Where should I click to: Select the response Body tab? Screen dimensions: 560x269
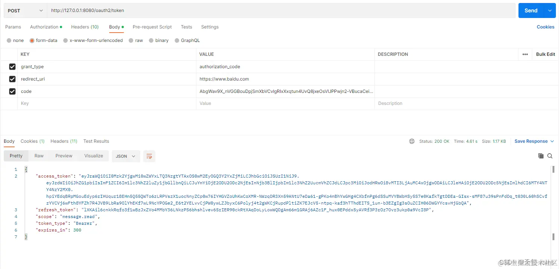(x=9, y=141)
